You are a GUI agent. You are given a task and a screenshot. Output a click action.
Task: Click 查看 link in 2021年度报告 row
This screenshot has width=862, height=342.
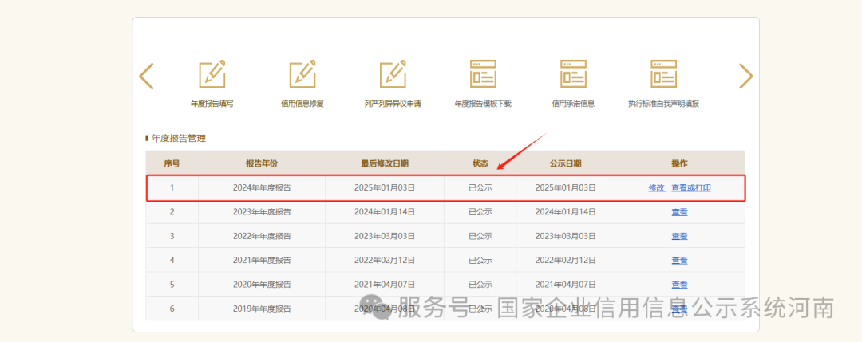click(679, 260)
